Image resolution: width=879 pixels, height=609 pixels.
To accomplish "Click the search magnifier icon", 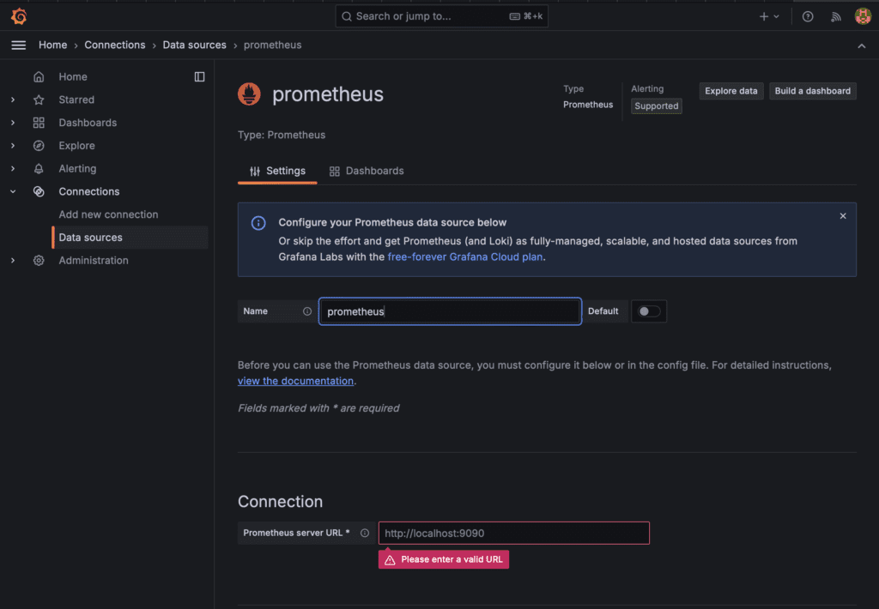I will coord(347,16).
